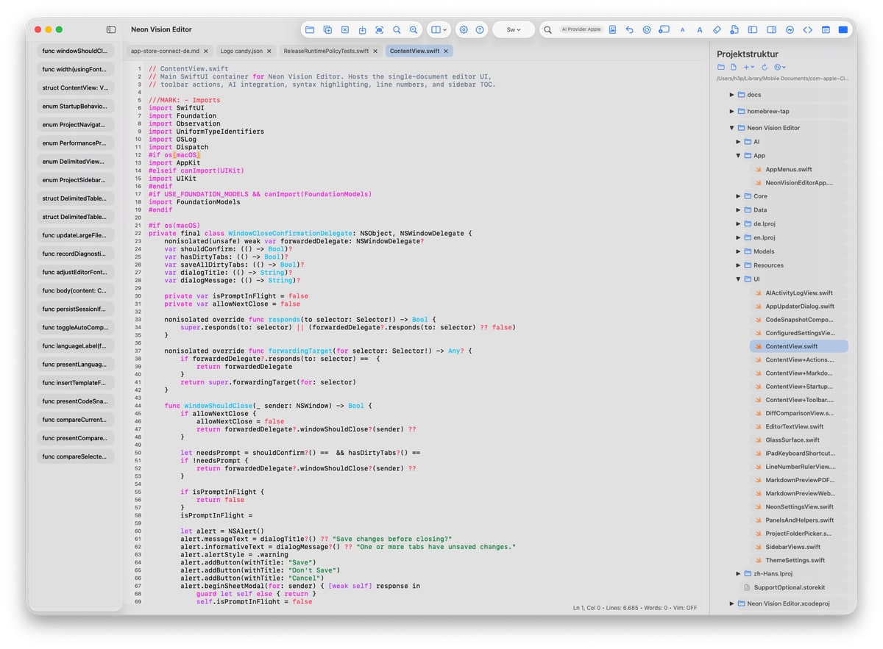Click the document image icon beside AI Provider

tap(612, 29)
